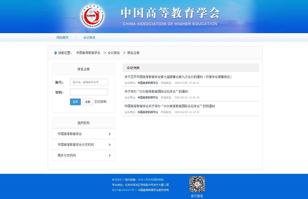308x199 pixels.
Task: Open the 会议报名 navigation tab
Action: [x=89, y=37]
